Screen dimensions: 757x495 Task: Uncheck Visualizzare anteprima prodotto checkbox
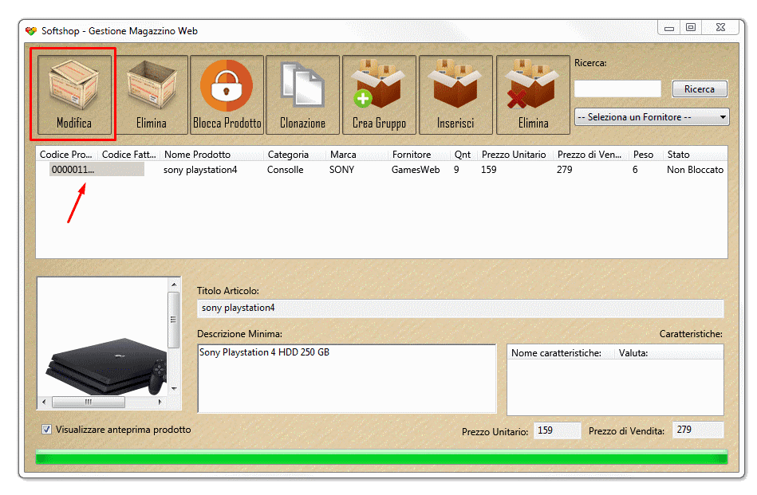coord(47,430)
